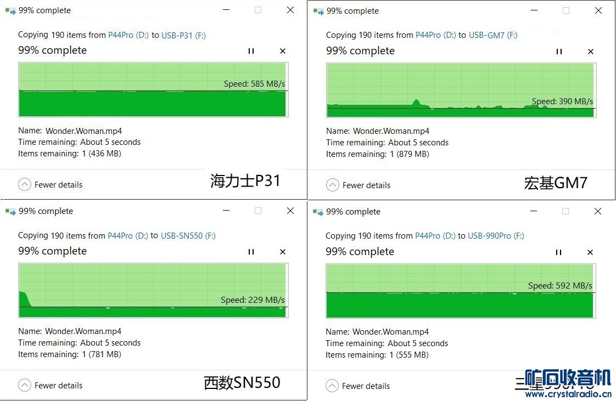Viewport: 616px width, 401px height.
Task: Cancel the USB-SN550 copy operation
Action: tap(283, 252)
